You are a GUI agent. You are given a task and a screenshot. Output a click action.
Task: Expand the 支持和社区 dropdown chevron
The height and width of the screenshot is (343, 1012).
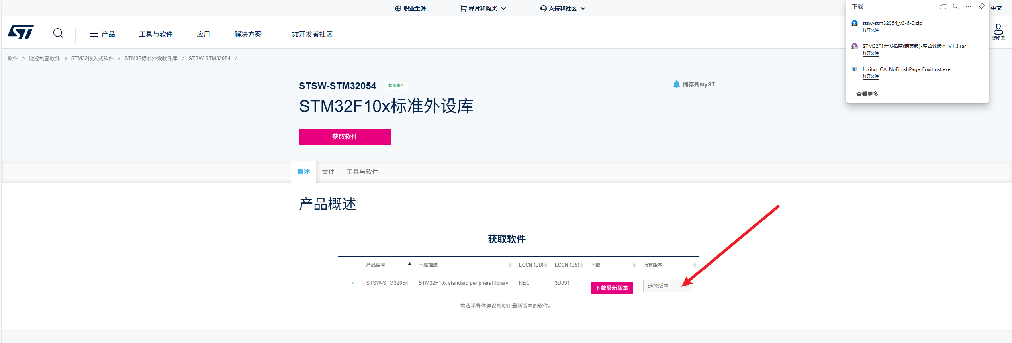click(x=583, y=8)
